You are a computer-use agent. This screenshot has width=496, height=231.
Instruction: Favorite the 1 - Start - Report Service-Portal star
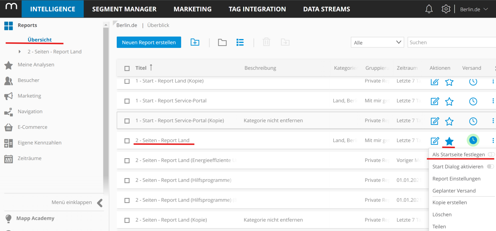coord(449,101)
